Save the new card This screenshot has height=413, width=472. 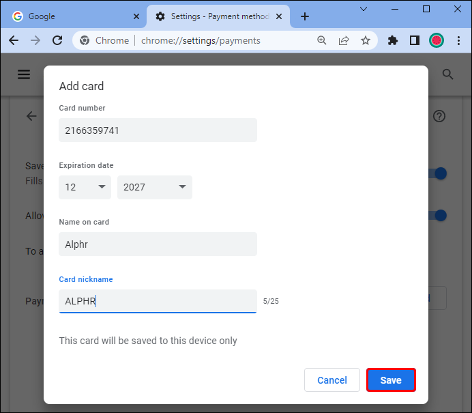tap(391, 380)
